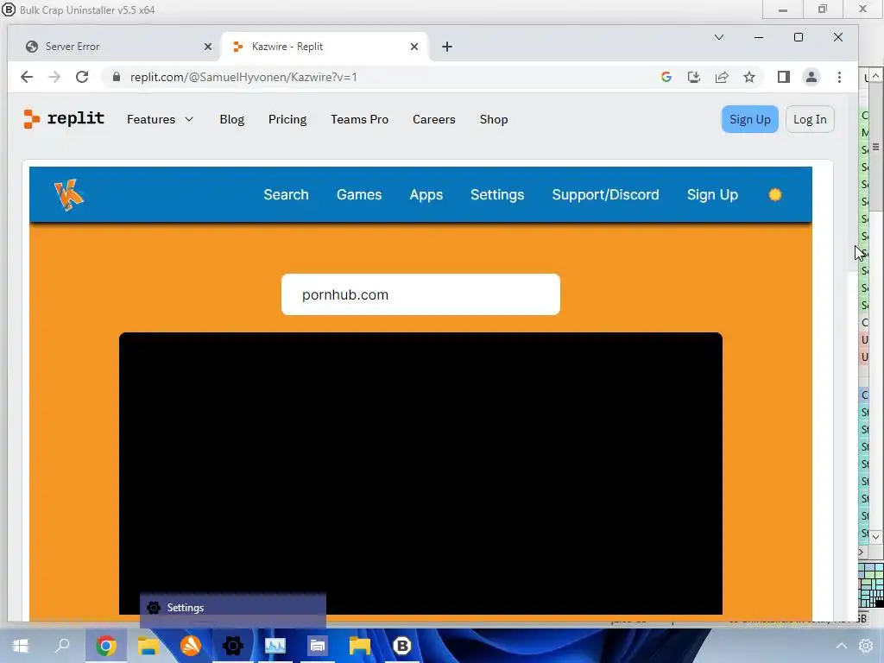Open Support/Discord link in Kazwire
Viewport: 884px width, 663px height.
coord(605,195)
